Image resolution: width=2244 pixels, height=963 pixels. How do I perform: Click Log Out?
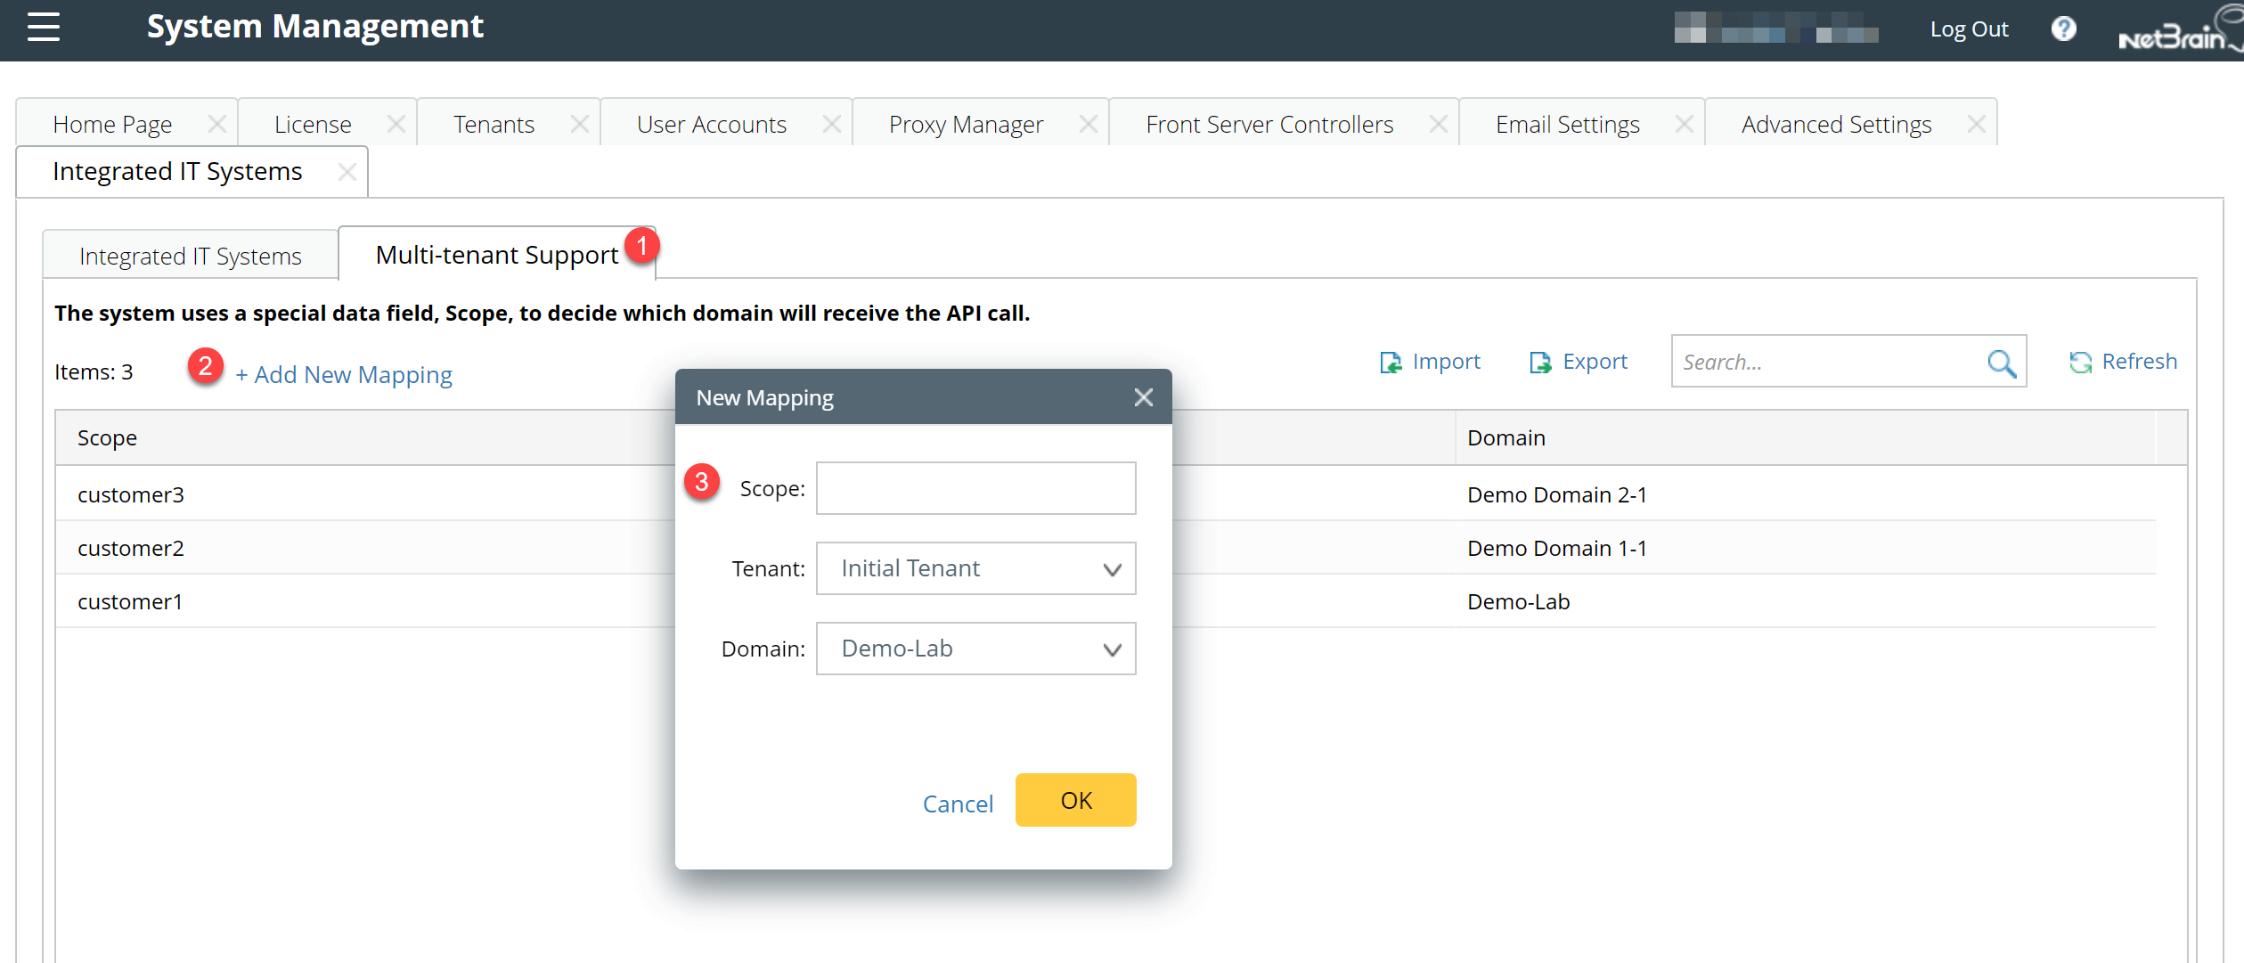click(1968, 29)
